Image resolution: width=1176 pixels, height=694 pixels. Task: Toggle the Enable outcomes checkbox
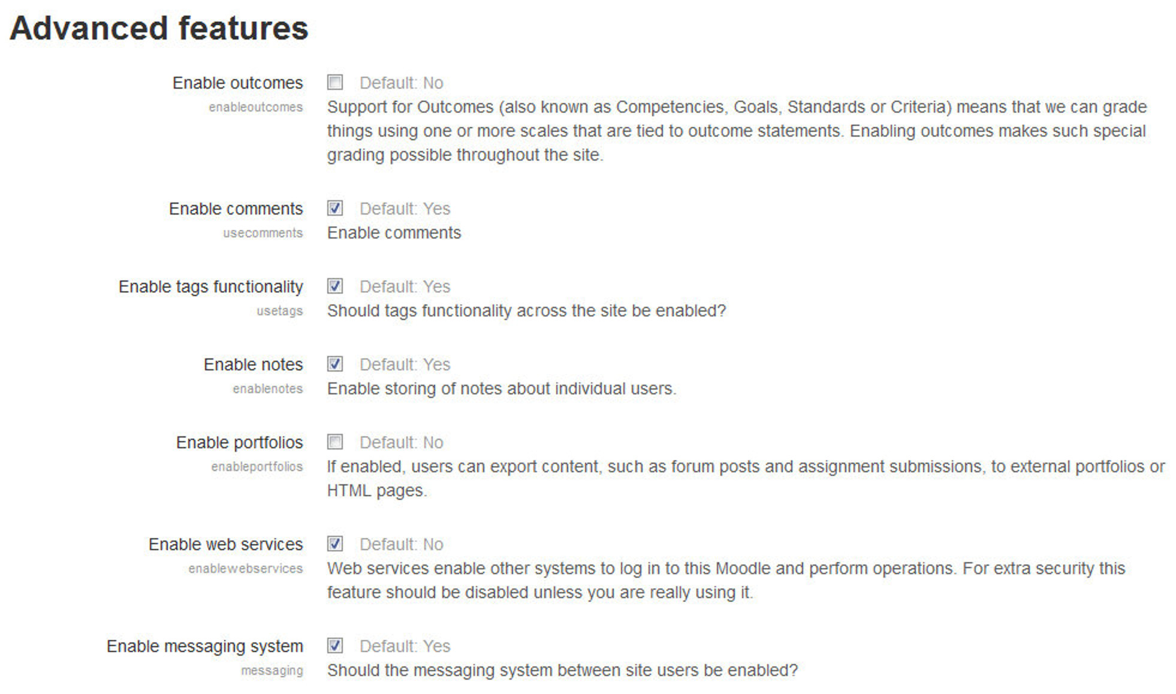click(x=330, y=82)
